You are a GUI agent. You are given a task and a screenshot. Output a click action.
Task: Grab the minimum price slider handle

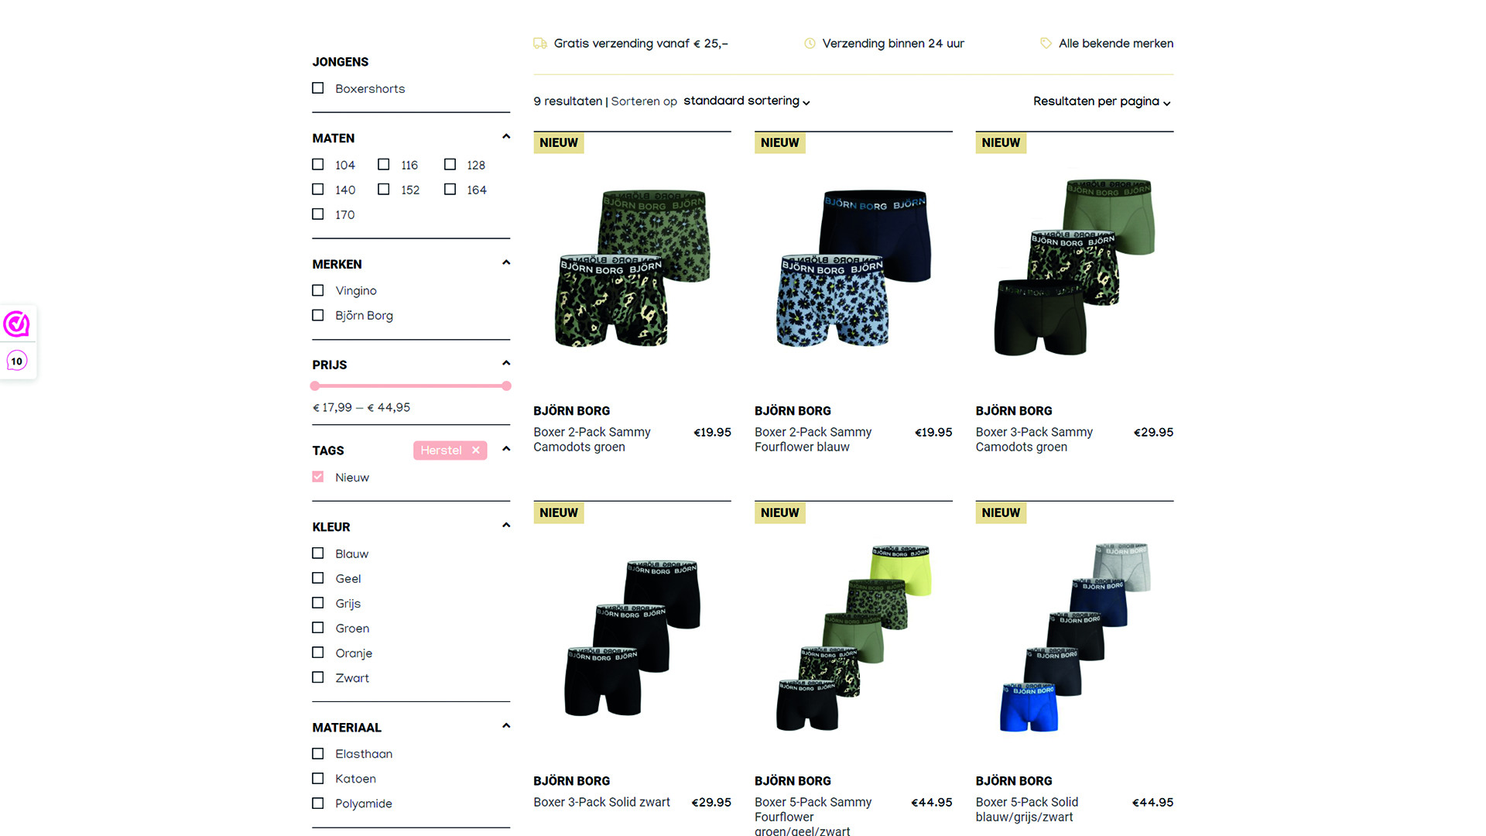[315, 385]
